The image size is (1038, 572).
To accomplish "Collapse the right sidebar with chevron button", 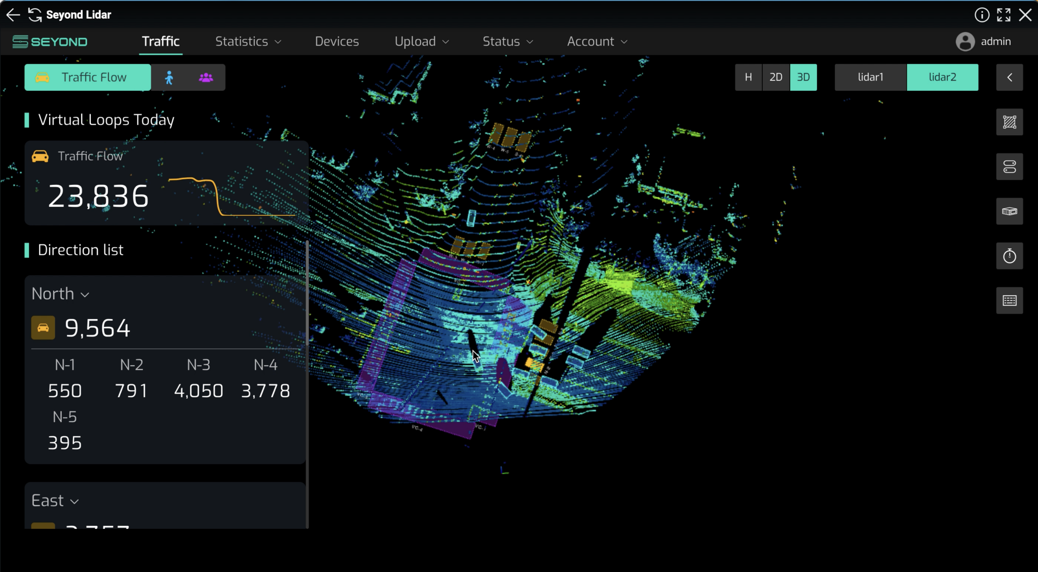I will coord(1009,78).
